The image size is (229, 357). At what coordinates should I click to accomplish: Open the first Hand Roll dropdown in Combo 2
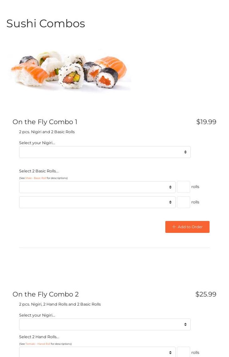pos(97,352)
